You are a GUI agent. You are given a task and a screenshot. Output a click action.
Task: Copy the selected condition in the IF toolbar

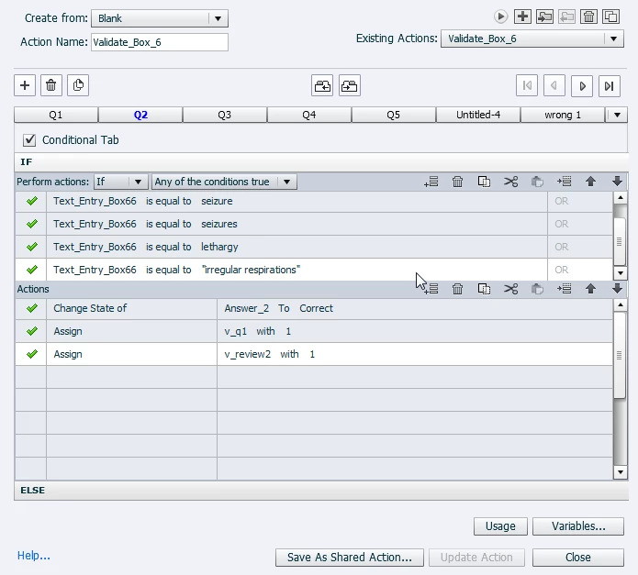click(x=484, y=182)
